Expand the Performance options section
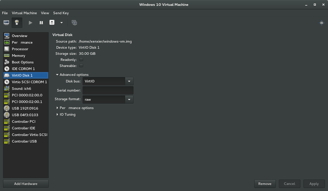Viewport: 328px width, 191px height. [x=75, y=108]
